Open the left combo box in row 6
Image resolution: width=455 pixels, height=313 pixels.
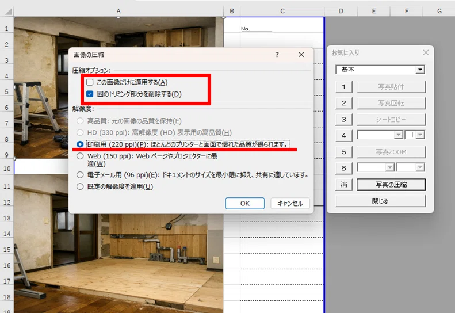(390, 167)
